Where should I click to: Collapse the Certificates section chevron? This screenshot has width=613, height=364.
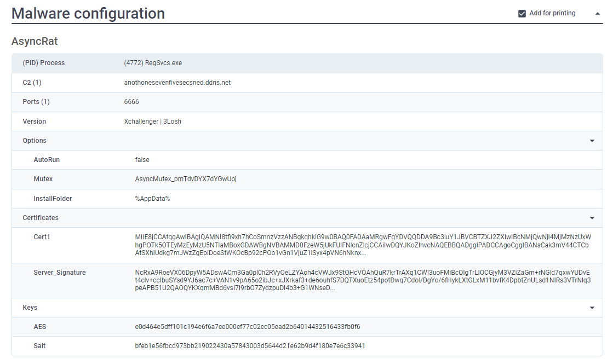click(x=592, y=218)
